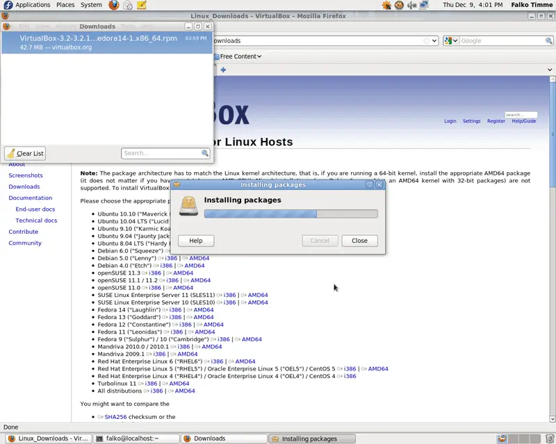Viewport: 556px width, 444px height.
Task: Select the VirtualBox rpm download entry
Action: coord(107,42)
